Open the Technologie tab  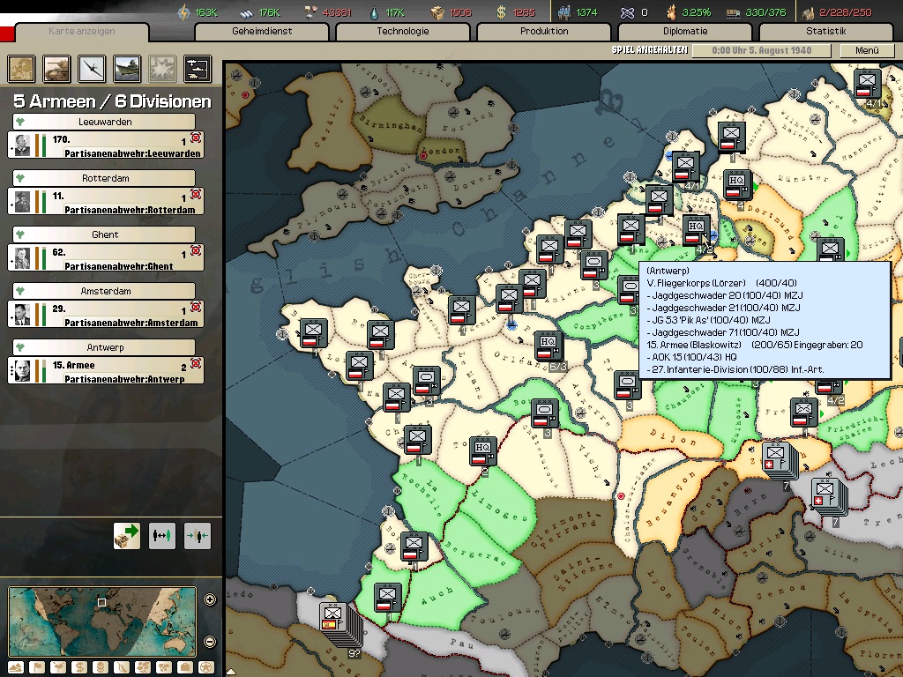pyautogui.click(x=403, y=31)
